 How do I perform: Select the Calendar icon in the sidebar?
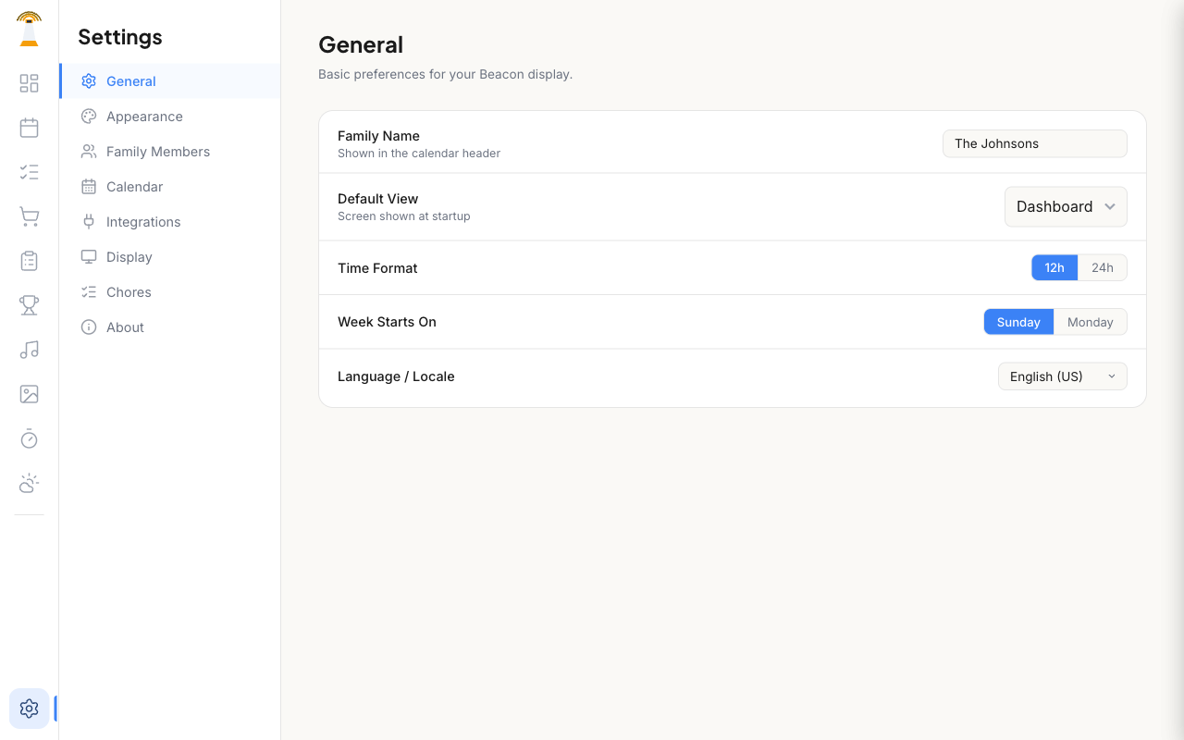[x=29, y=128]
